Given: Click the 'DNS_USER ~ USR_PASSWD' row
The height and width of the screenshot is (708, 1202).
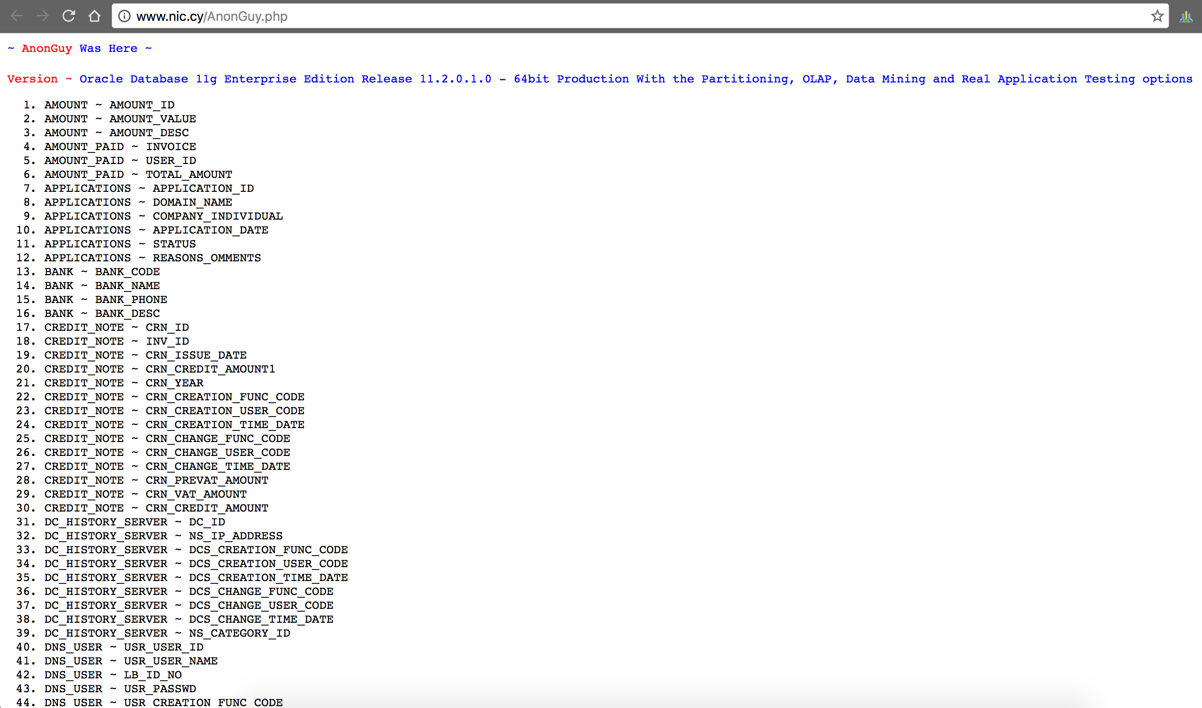Looking at the screenshot, I should pyautogui.click(x=120, y=689).
